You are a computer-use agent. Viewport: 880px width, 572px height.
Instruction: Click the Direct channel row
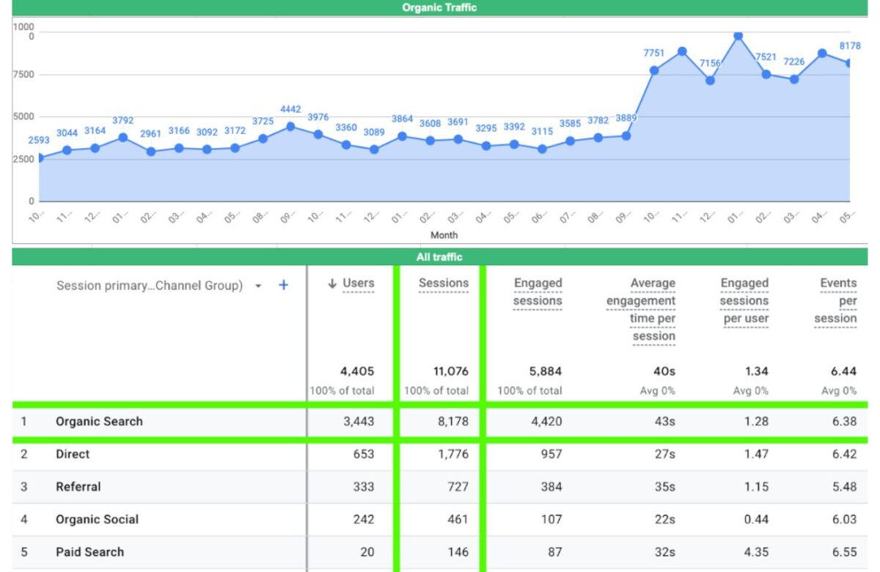click(73, 454)
